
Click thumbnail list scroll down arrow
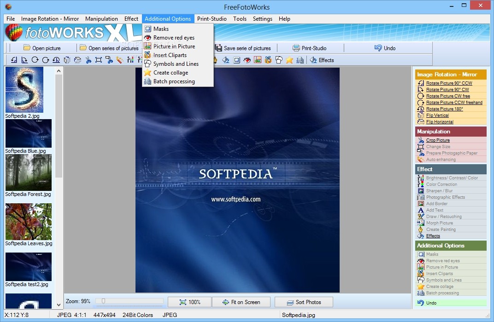[x=59, y=305]
